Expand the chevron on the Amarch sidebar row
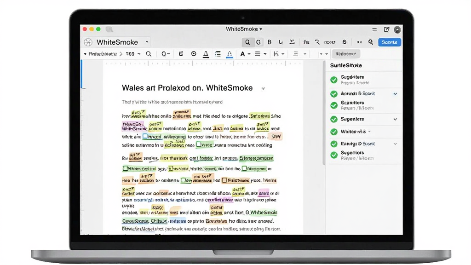Viewport: 471px width, 265px height. [395, 94]
